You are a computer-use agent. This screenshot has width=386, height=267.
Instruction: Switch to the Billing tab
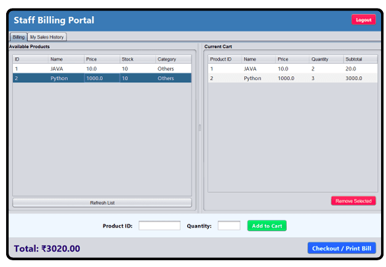click(18, 37)
